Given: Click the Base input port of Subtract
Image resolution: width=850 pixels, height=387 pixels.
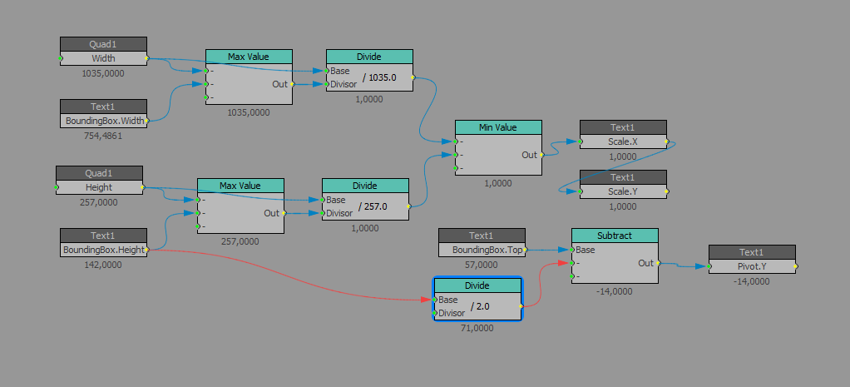Looking at the screenshot, I should pyautogui.click(x=572, y=250).
